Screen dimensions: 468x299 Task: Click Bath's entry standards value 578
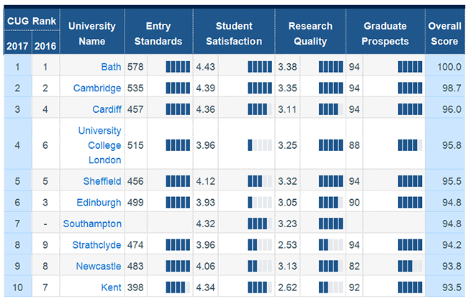pos(135,67)
